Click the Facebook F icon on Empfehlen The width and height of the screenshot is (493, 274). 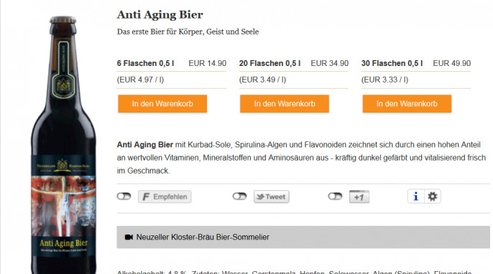coord(146,197)
